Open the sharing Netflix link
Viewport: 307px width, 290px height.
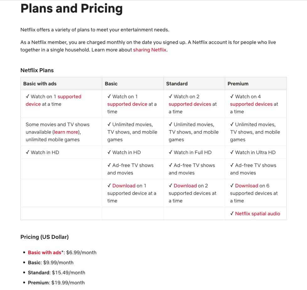pos(150,50)
